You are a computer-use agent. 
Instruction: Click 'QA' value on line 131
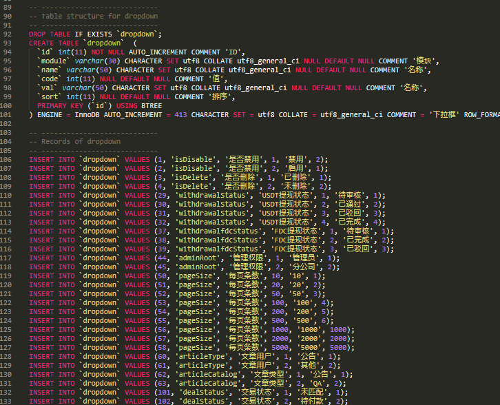pos(317,384)
